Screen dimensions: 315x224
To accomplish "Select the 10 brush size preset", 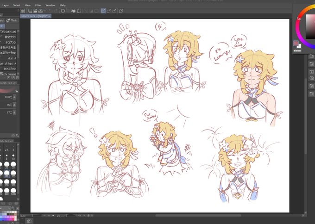I will (x=13, y=157).
